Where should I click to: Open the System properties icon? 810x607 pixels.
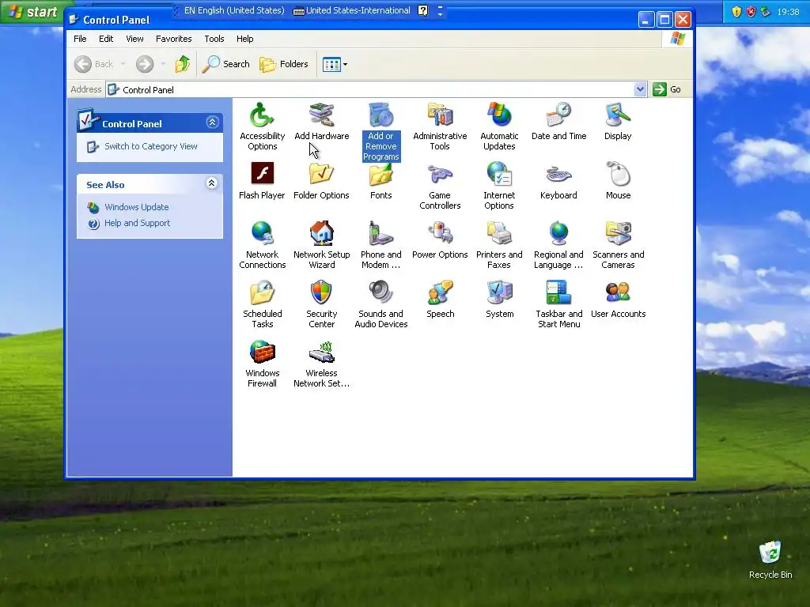(x=500, y=300)
